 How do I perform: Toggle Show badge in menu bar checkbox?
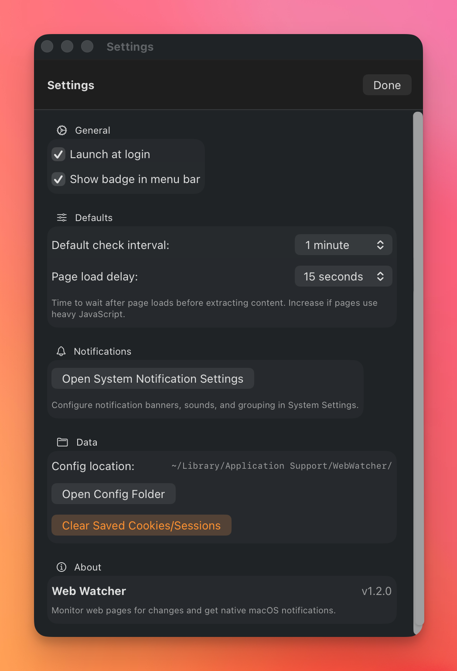point(58,179)
